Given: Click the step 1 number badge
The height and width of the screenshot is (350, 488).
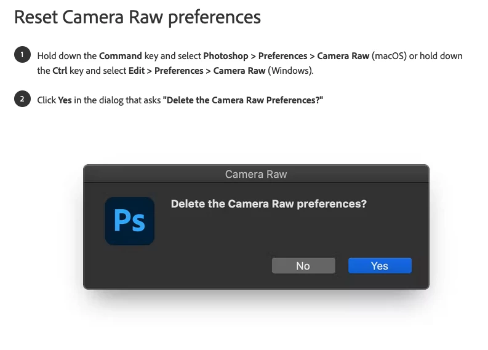Looking at the screenshot, I should (x=22, y=55).
